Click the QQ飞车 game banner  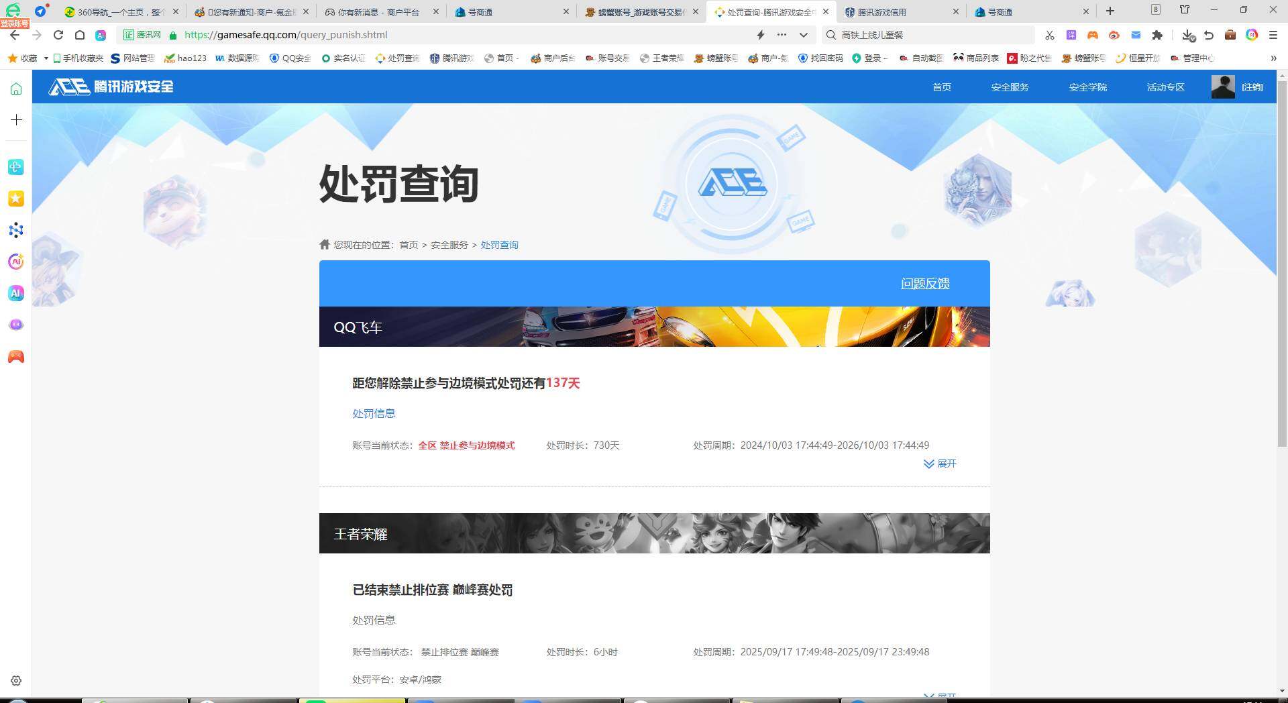coord(654,327)
